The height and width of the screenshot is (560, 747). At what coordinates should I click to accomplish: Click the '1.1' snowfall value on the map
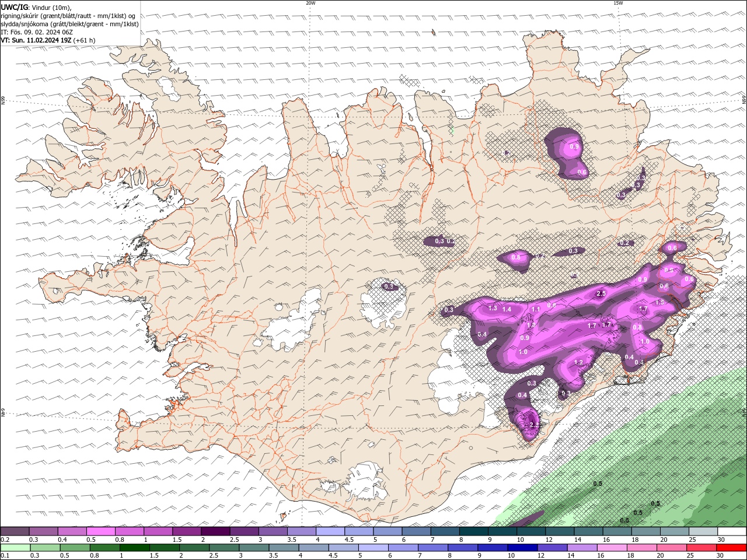[x=536, y=309]
